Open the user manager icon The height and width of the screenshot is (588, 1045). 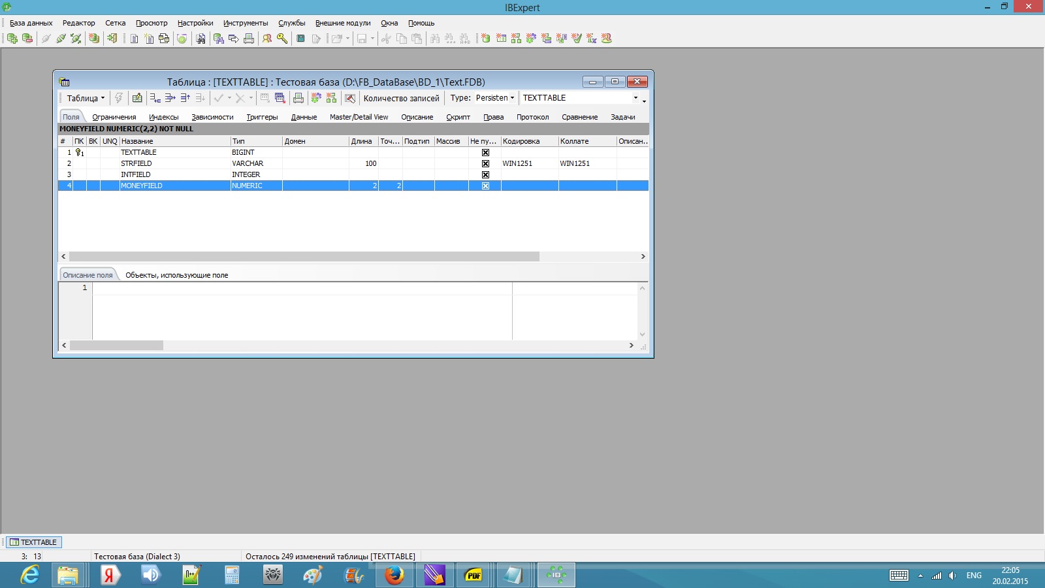pos(267,39)
